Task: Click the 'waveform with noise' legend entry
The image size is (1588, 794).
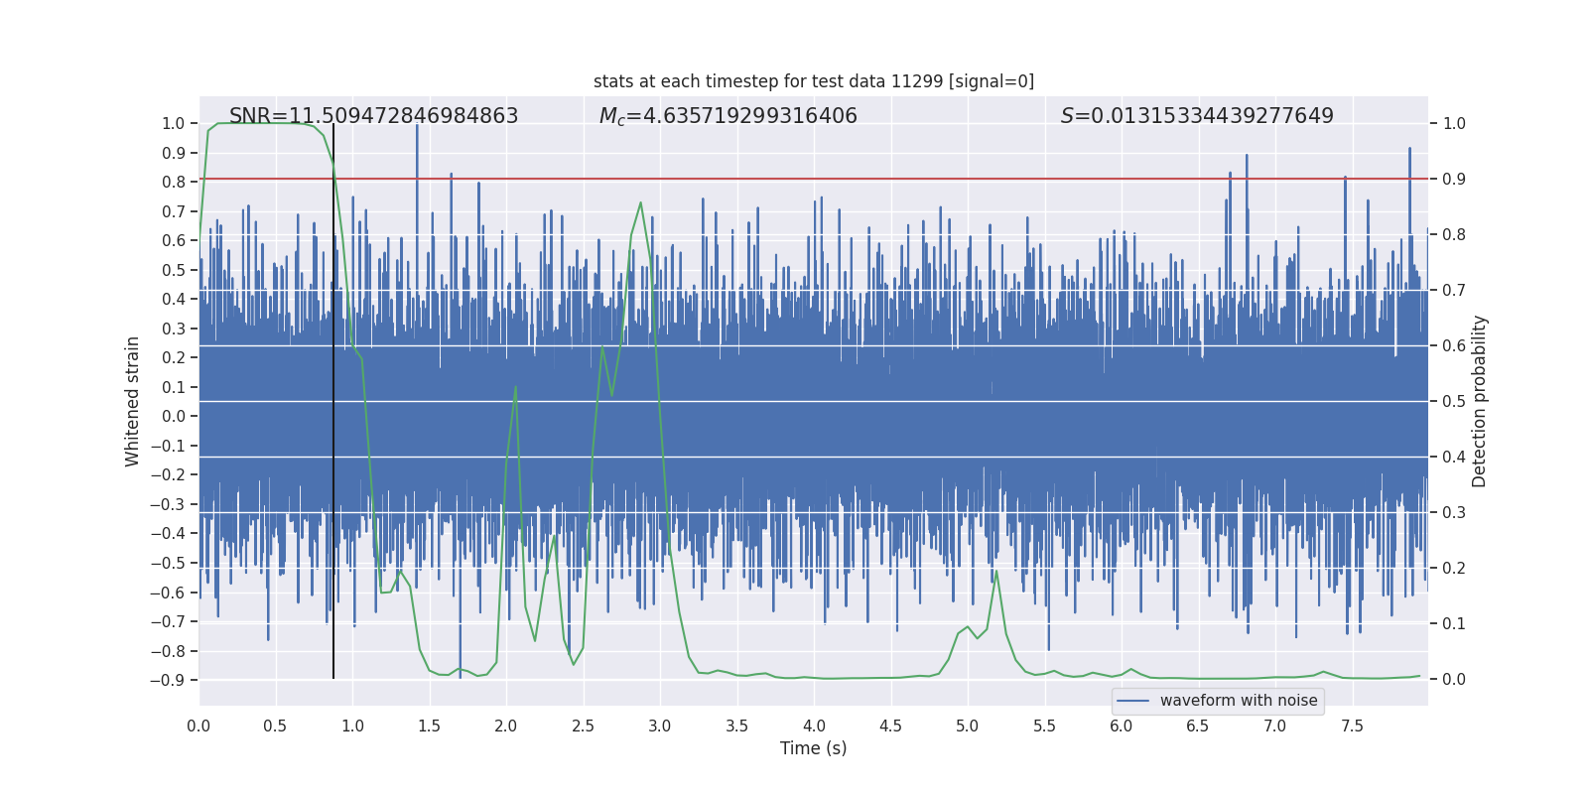Action: [x=1239, y=701]
